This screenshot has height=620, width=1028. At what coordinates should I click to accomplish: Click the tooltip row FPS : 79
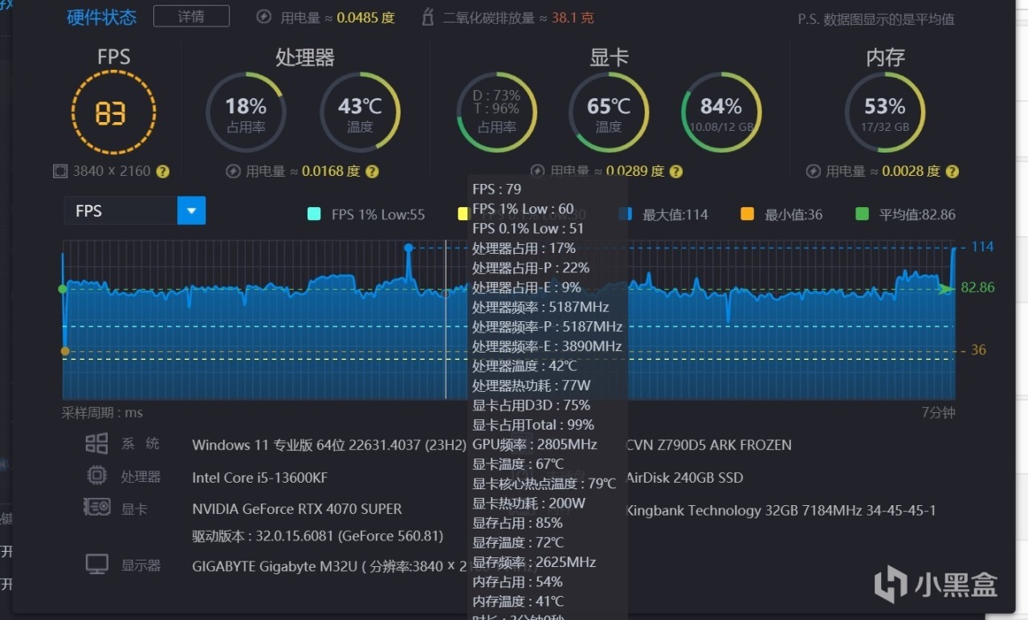pyautogui.click(x=497, y=190)
